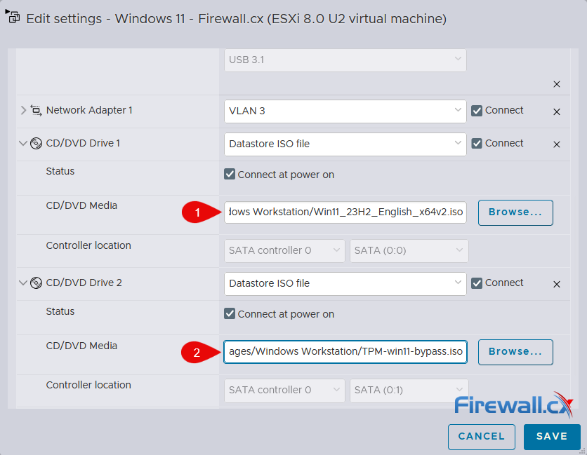The height and width of the screenshot is (455, 587).
Task: Click the CD/DVD Drive 2 disc icon
Action: (x=36, y=283)
